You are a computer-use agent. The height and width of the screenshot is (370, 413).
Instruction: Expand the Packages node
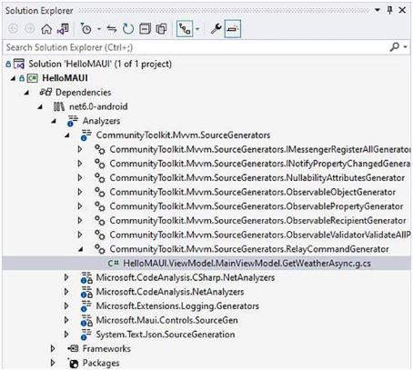click(53, 363)
